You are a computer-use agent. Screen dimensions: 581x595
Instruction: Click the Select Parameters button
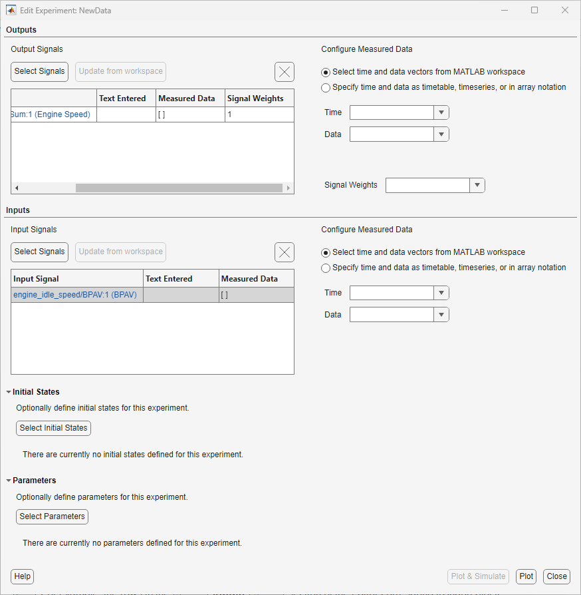(52, 516)
